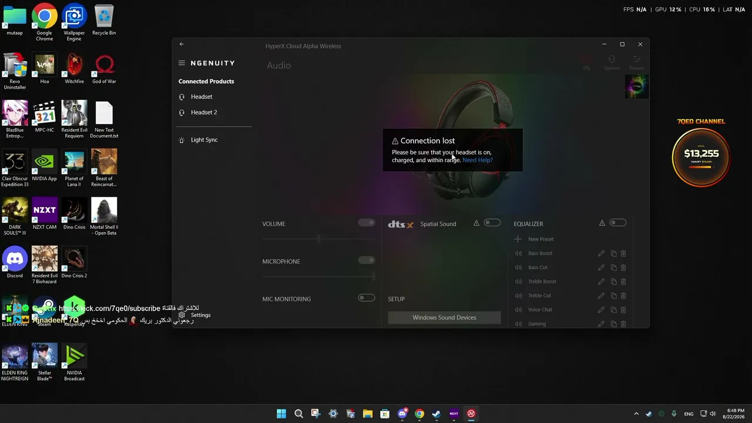The image size is (752, 423).
Task: Select the Bass Boost preset
Action: point(540,253)
